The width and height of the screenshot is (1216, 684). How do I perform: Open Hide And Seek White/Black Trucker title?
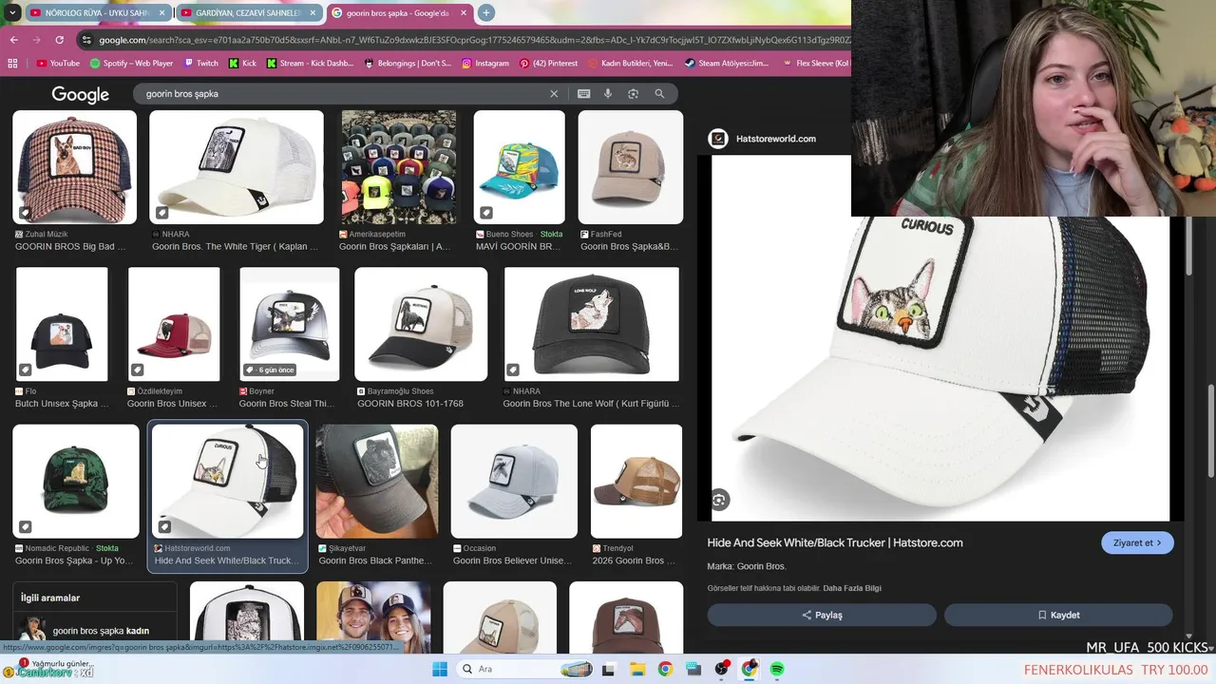pyautogui.click(x=835, y=542)
